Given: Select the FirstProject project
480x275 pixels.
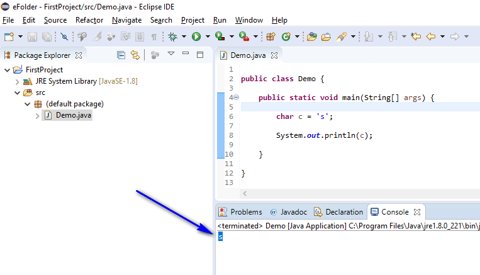Looking at the screenshot, I should [44, 70].
